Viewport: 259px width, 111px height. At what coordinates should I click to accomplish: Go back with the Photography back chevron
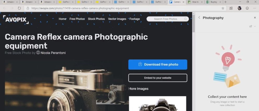pyautogui.click(x=199, y=18)
